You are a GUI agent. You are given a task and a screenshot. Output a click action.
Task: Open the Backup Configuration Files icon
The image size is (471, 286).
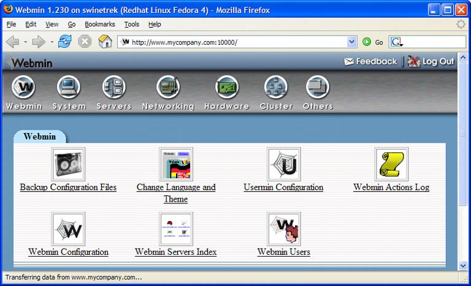[x=68, y=164]
